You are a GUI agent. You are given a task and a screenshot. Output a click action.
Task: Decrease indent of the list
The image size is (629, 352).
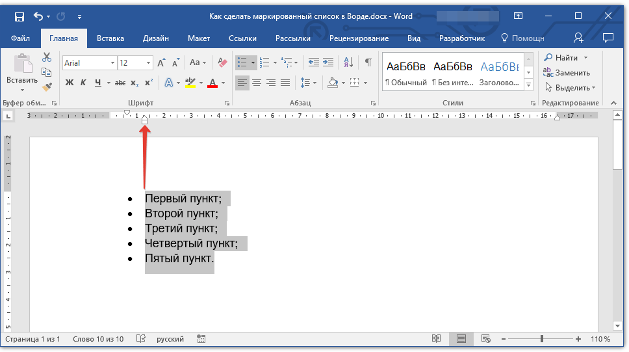[x=313, y=62]
